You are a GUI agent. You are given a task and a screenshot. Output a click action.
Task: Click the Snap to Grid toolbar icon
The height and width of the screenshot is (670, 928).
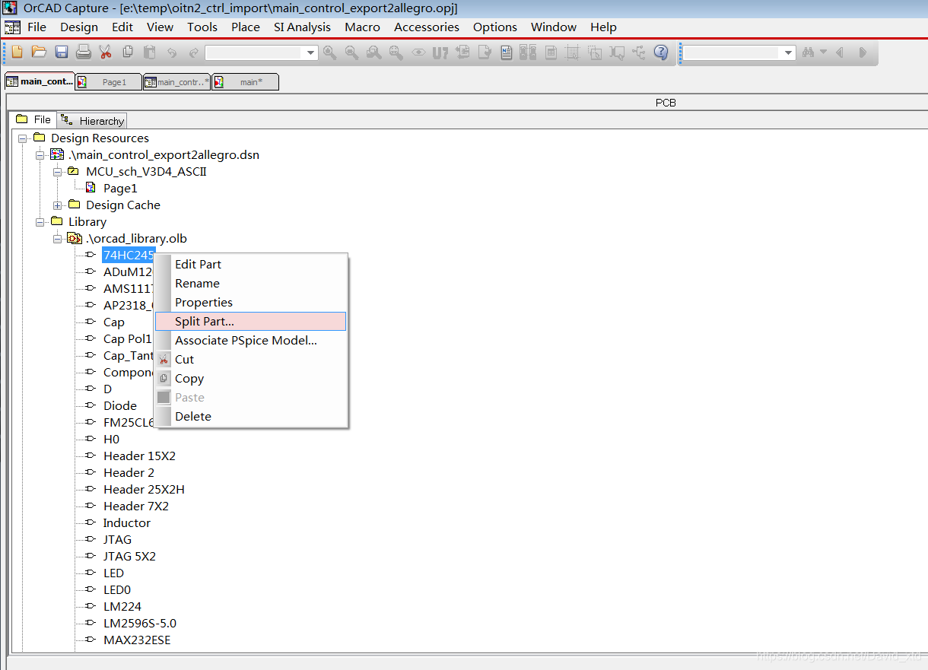(573, 52)
